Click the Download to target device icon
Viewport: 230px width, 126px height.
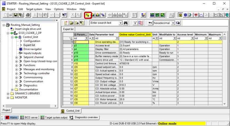(x=93, y=15)
